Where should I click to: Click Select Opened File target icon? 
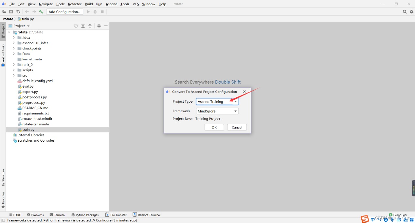click(76, 26)
